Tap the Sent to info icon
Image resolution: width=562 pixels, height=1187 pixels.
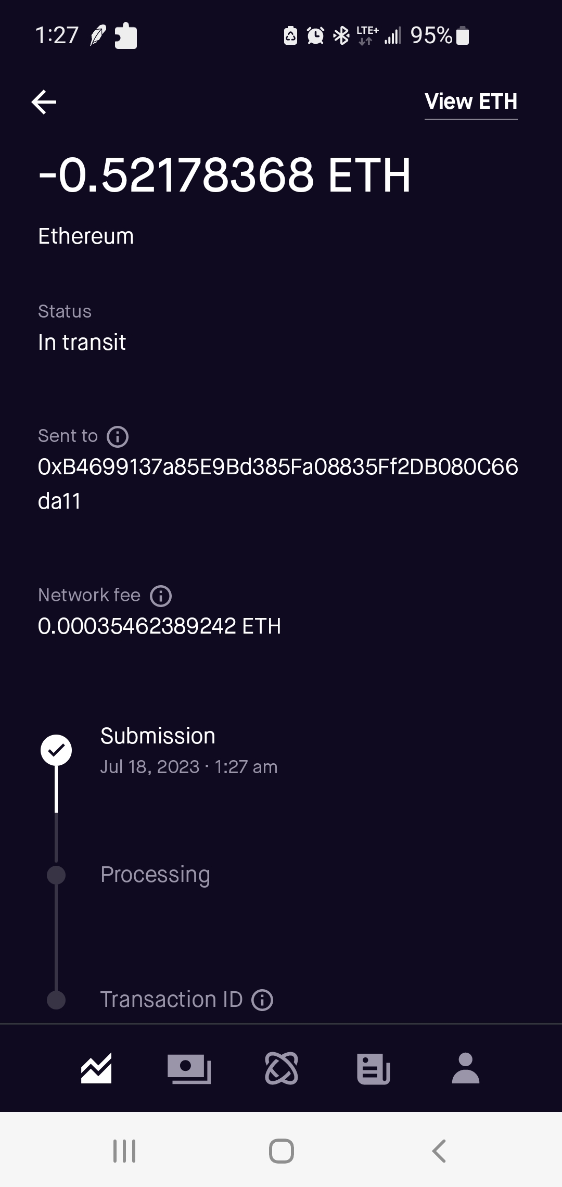[118, 436]
